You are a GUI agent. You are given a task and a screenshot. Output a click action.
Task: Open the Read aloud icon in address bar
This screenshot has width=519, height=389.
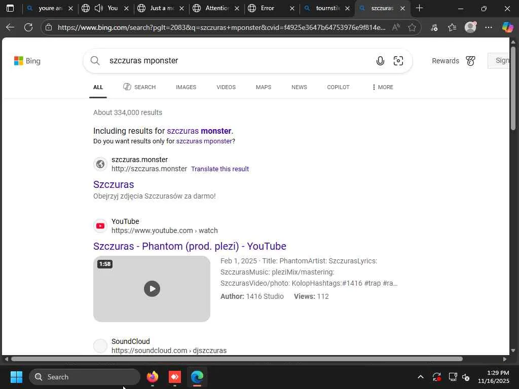(x=396, y=27)
